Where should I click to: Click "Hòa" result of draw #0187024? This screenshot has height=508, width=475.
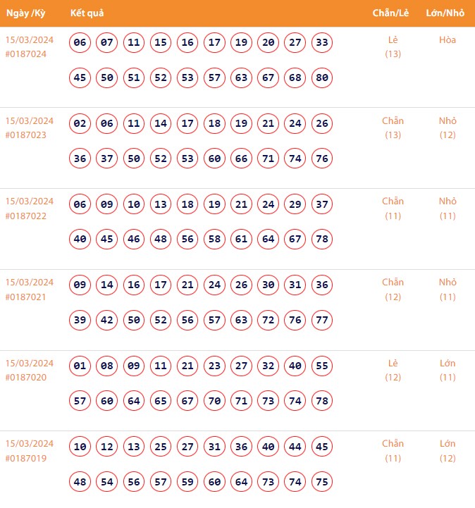click(448, 40)
